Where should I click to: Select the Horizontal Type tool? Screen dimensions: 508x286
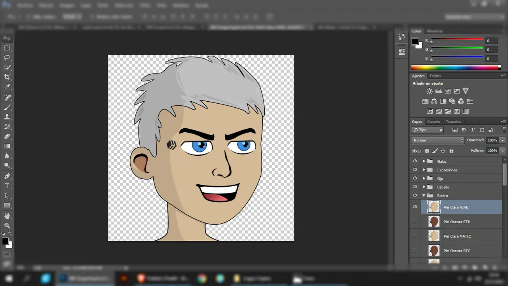click(x=7, y=186)
